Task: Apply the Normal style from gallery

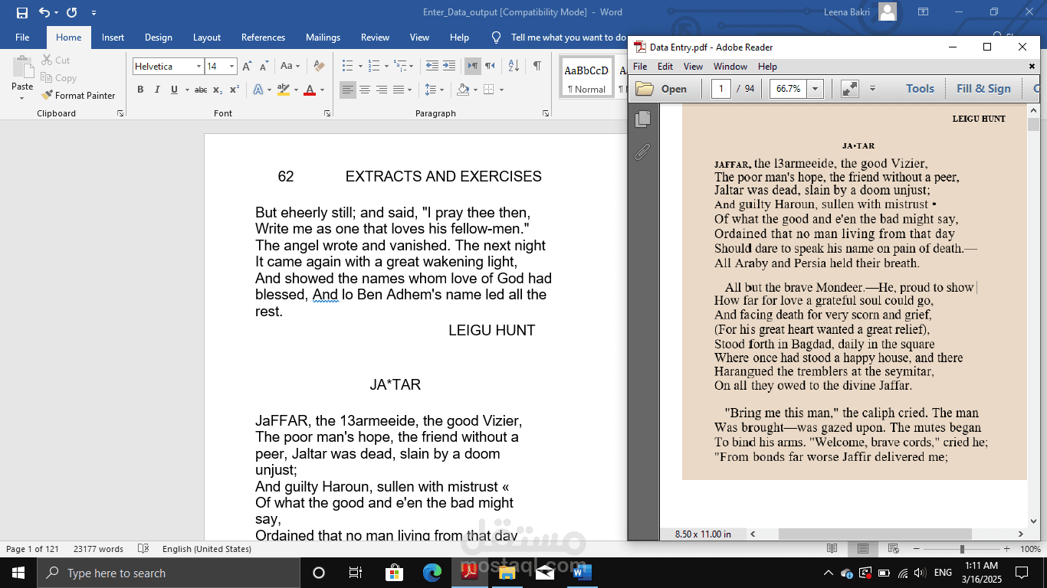Action: tap(586, 77)
